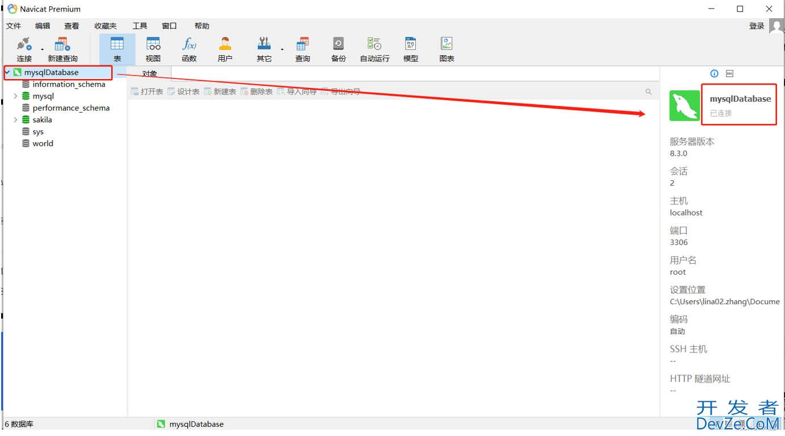Click the information_schema database icon

[26, 84]
